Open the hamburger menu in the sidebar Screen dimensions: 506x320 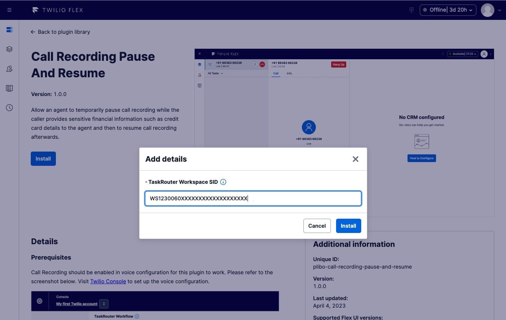[x=9, y=10]
